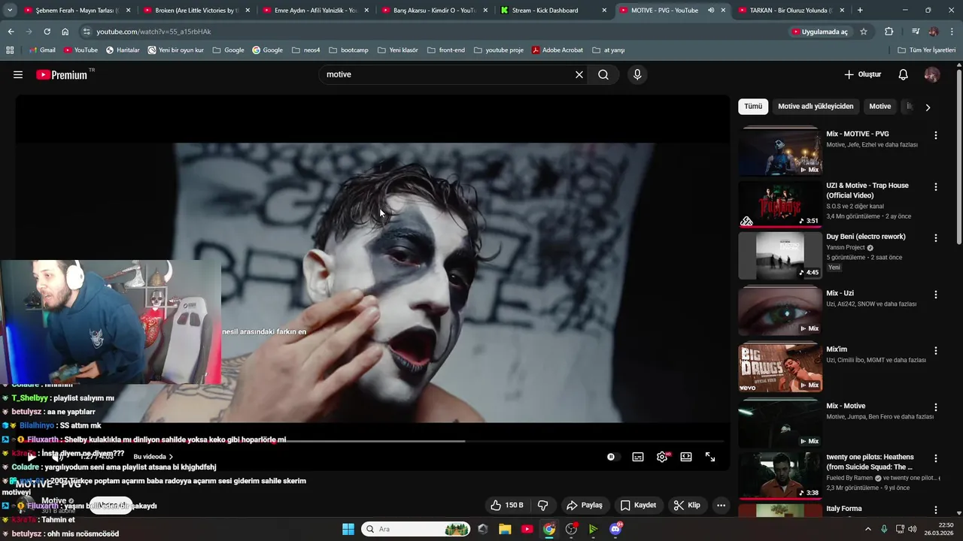Seek in the video progress bar

point(373,441)
